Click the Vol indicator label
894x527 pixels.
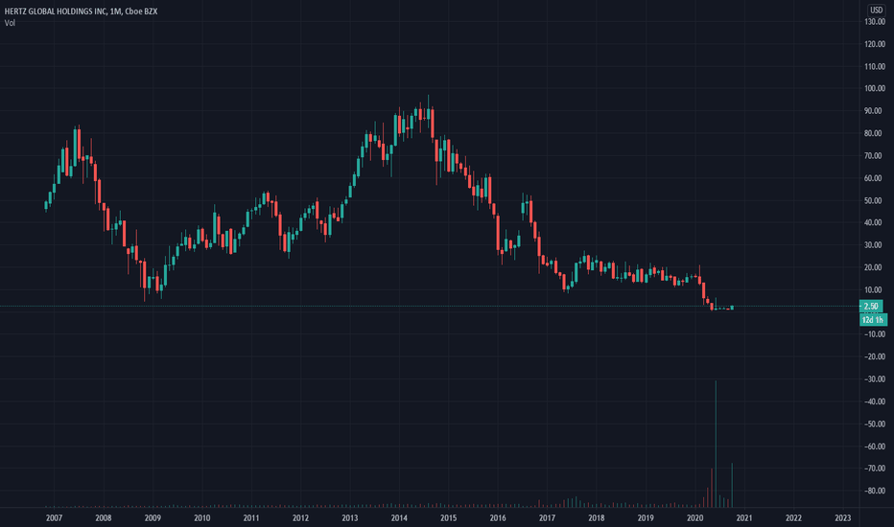(x=10, y=23)
